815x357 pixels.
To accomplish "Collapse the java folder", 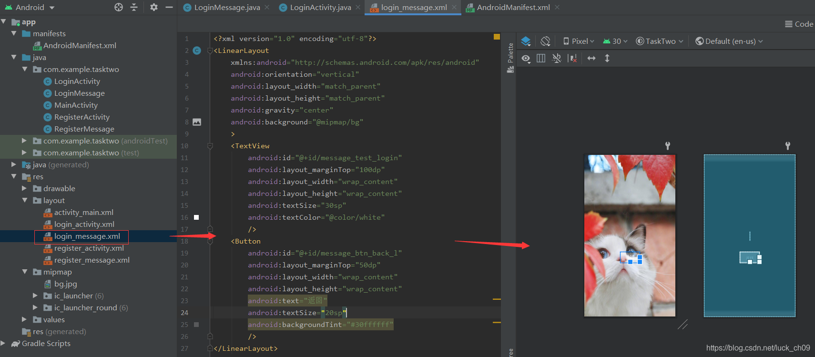I will click(14, 57).
